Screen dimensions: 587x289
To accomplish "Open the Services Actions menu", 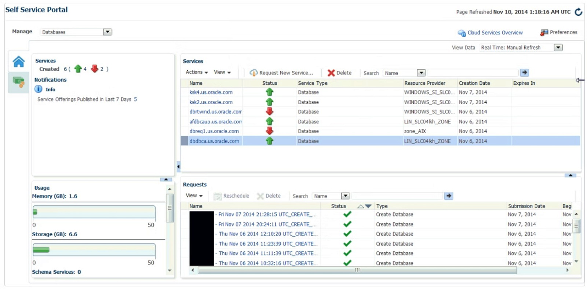I will (197, 72).
